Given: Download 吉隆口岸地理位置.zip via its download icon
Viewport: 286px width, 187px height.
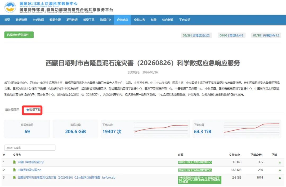Looking at the screenshot, I should click(x=280, y=162).
